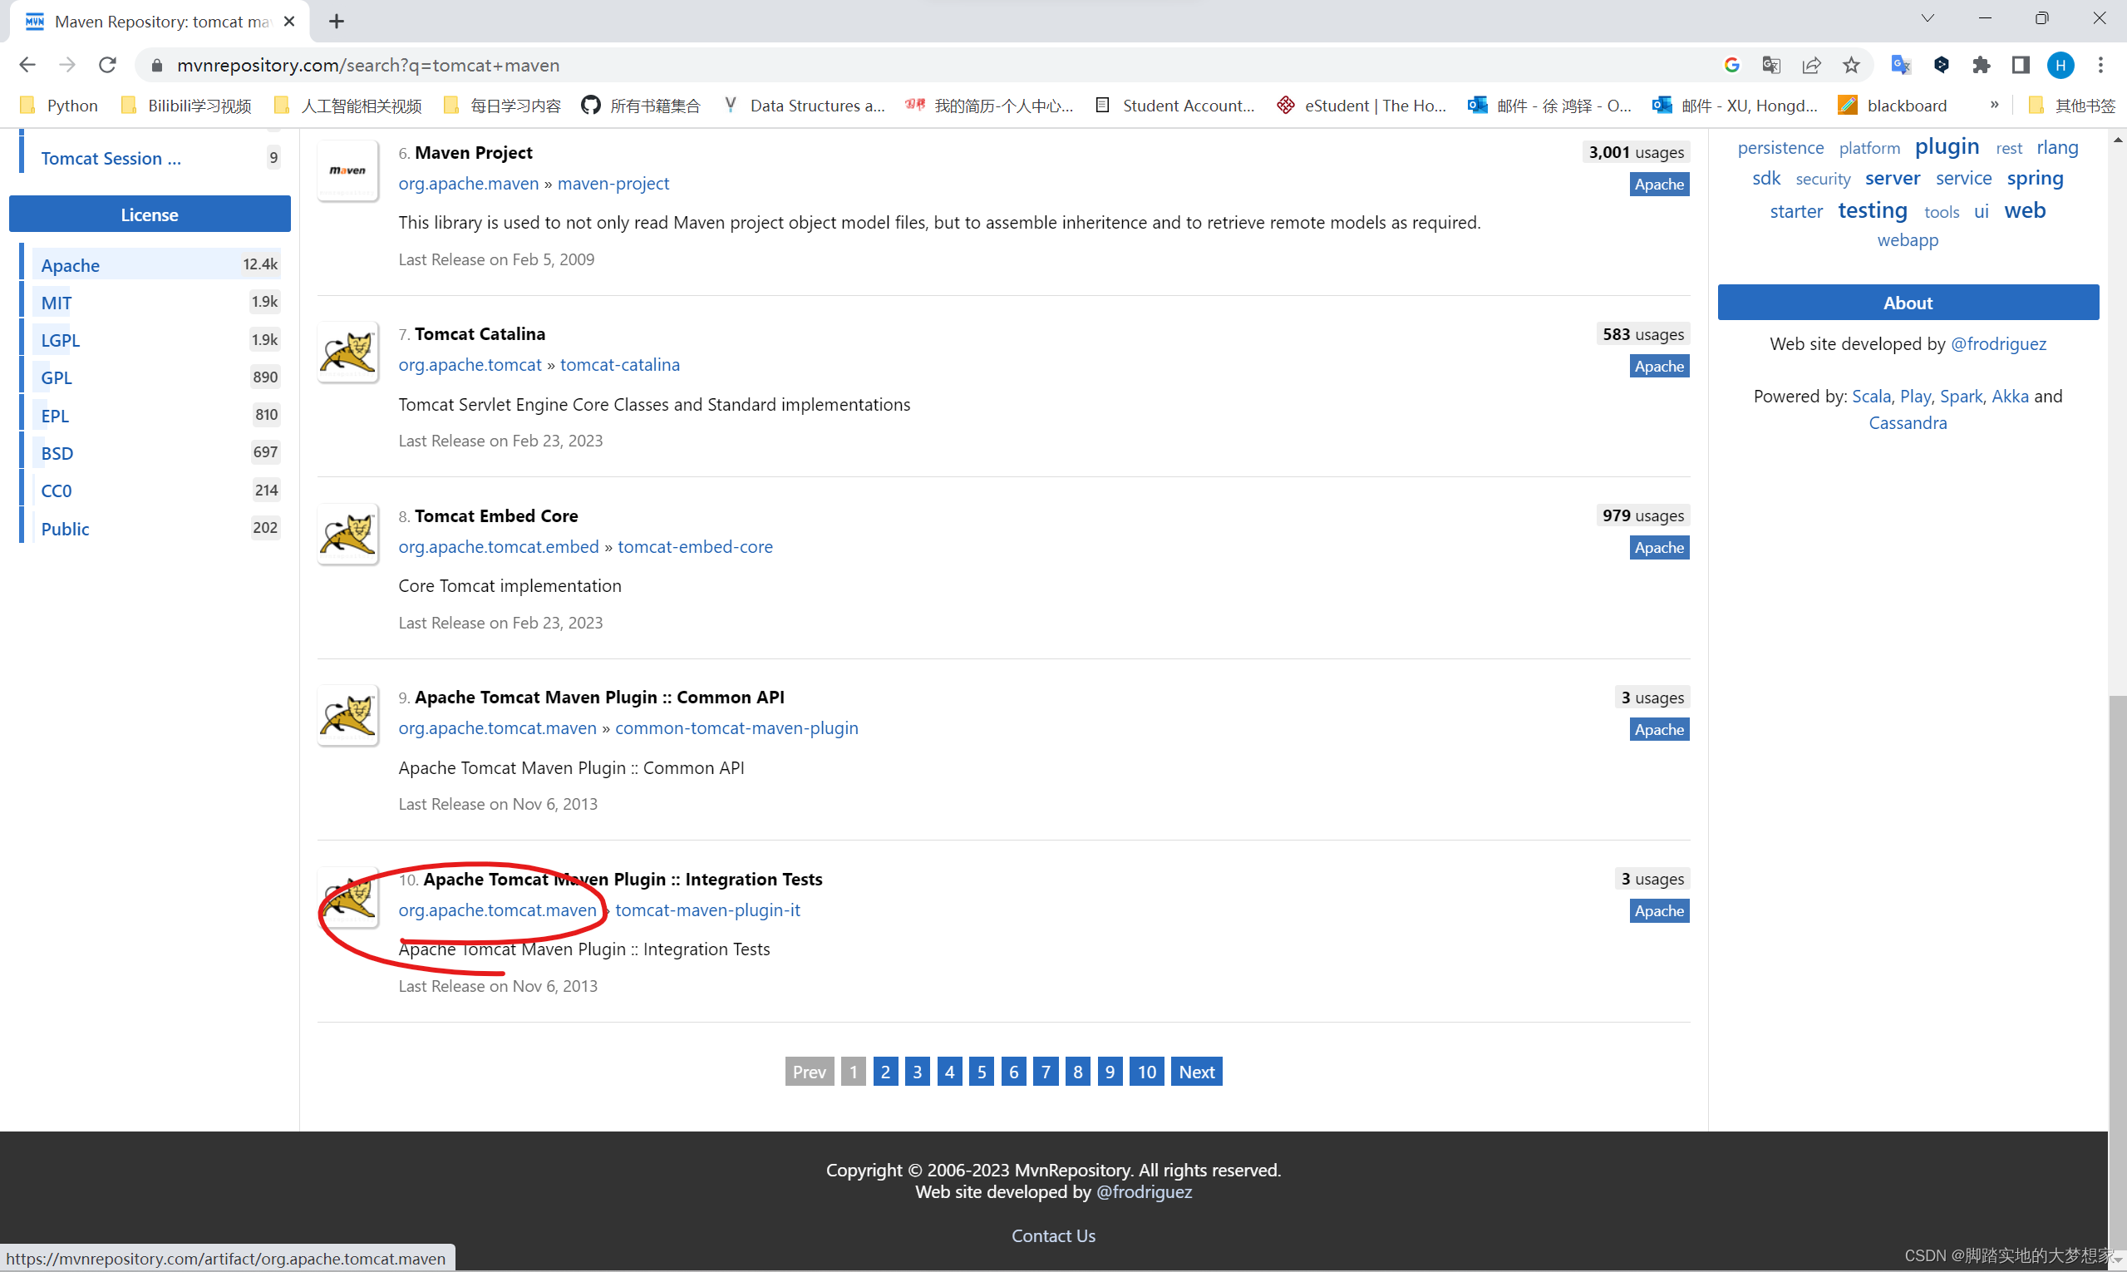Open the Cassandra link in About
The height and width of the screenshot is (1272, 2127).
tap(1908, 422)
